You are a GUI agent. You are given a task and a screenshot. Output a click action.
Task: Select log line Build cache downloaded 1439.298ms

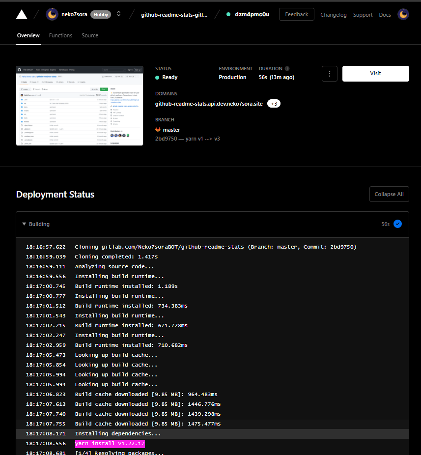tap(212, 414)
